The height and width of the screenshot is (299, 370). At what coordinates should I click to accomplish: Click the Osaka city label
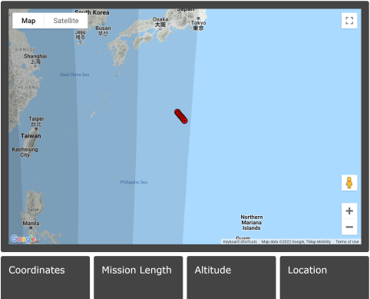(x=160, y=22)
